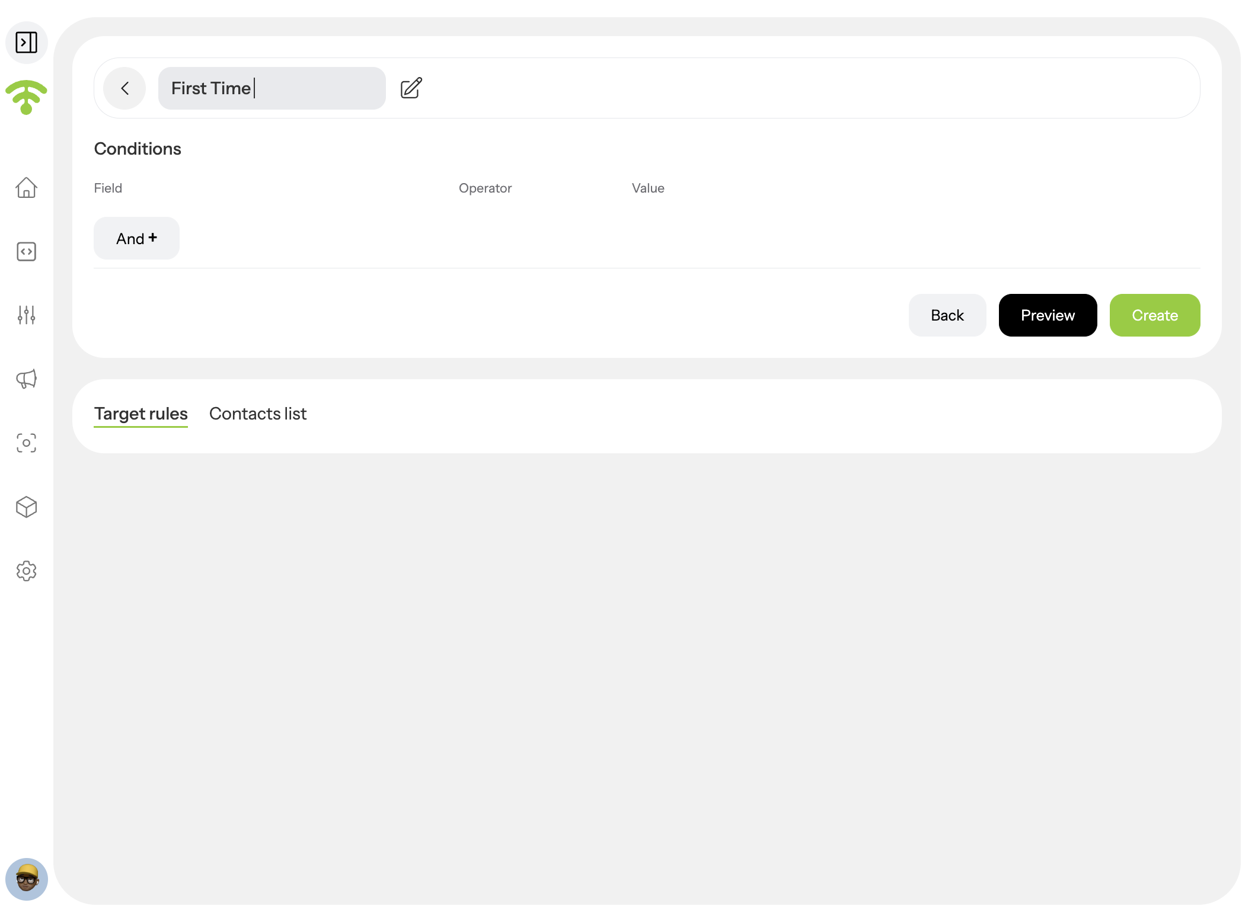This screenshot has width=1258, height=922.
Task: Open the user avatar profile
Action: (x=26, y=879)
